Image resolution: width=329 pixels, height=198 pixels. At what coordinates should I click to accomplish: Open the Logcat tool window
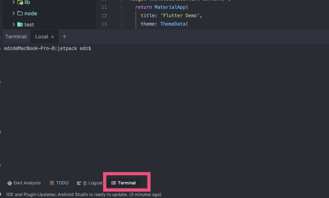click(90, 183)
